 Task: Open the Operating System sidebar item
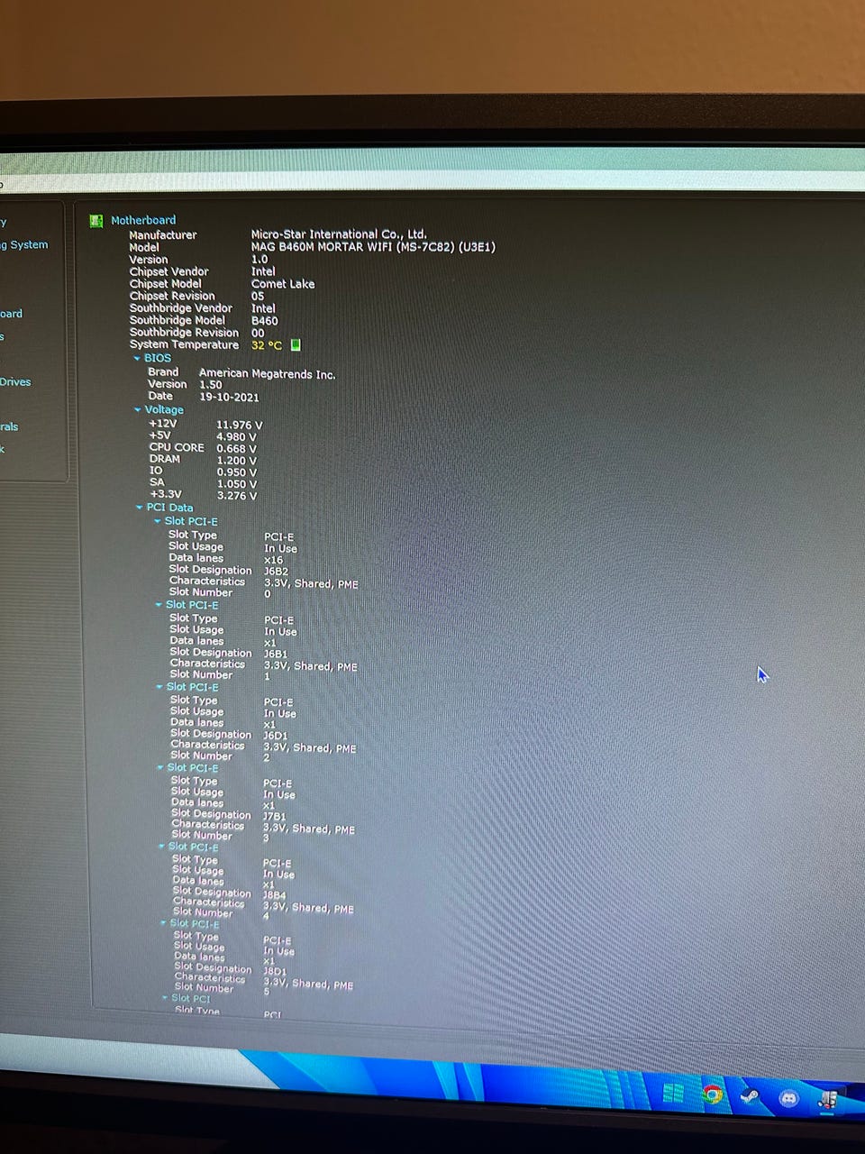(x=24, y=245)
